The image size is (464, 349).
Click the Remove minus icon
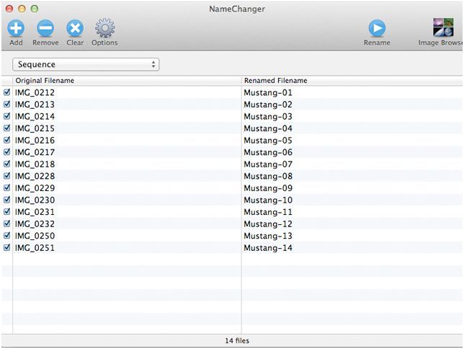click(x=45, y=29)
